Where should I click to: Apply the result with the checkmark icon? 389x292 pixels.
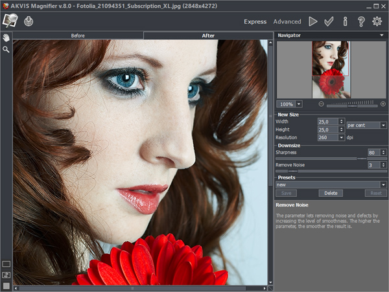coord(329,21)
